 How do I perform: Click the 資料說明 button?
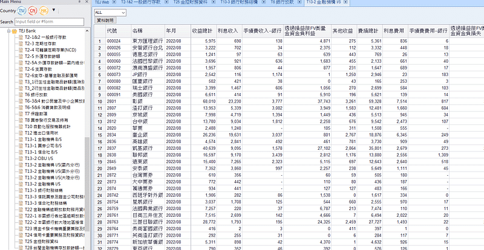[x=105, y=20]
